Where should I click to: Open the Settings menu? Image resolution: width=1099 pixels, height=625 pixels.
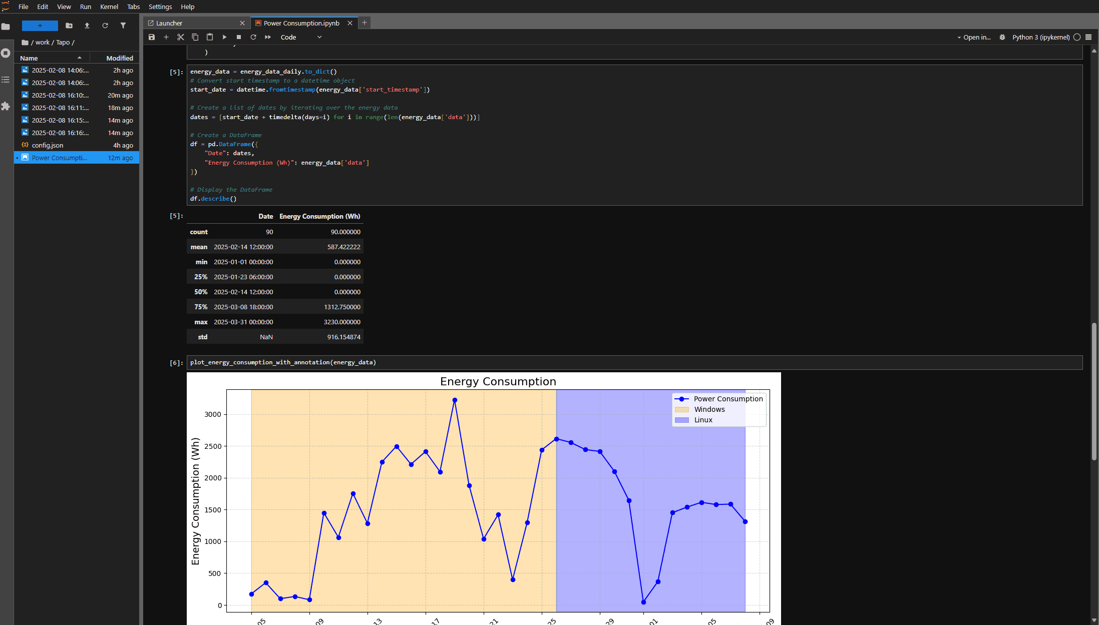coord(160,7)
